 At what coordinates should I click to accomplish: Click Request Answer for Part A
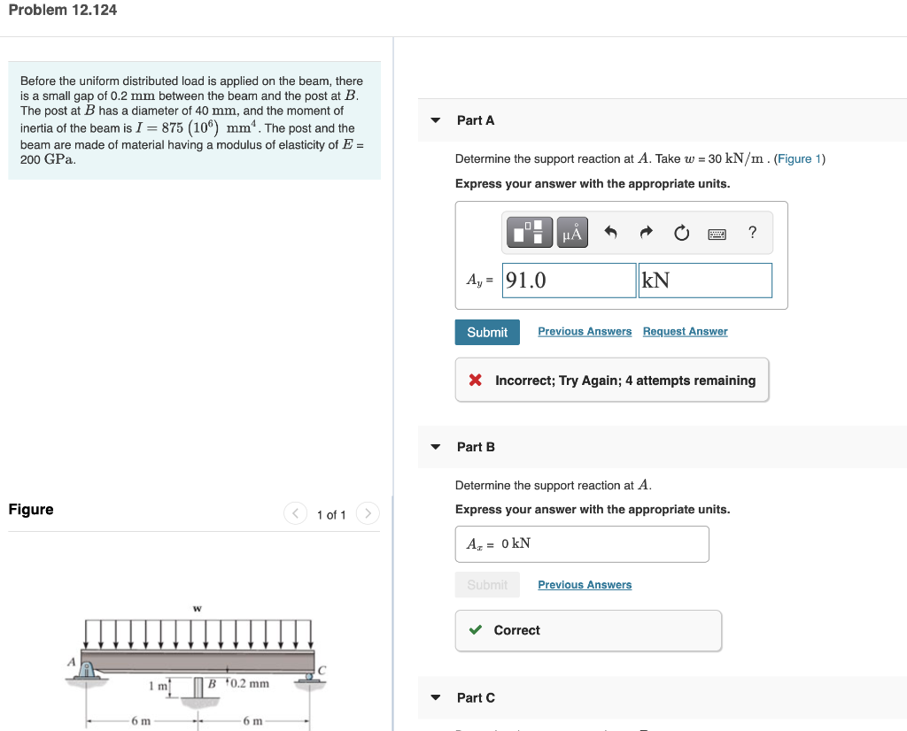(x=685, y=331)
